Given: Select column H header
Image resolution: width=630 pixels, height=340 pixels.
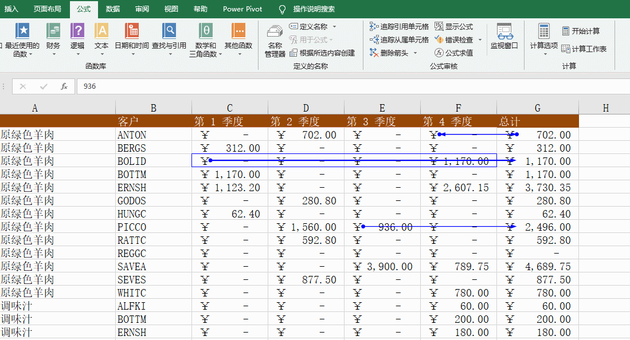Looking at the screenshot, I should (x=605, y=108).
